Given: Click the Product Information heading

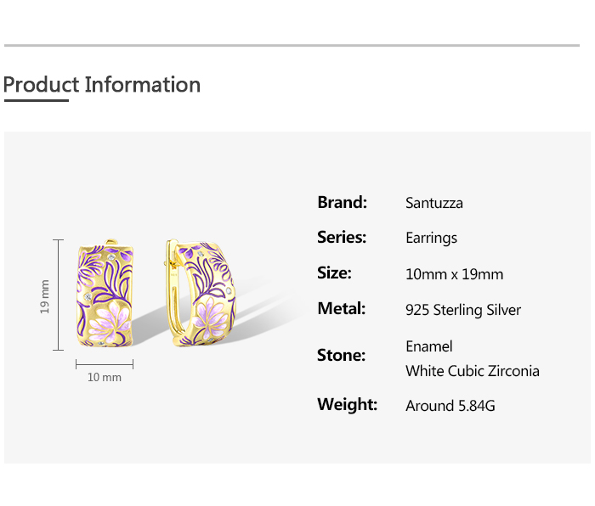Looking at the screenshot, I should (x=102, y=85).
